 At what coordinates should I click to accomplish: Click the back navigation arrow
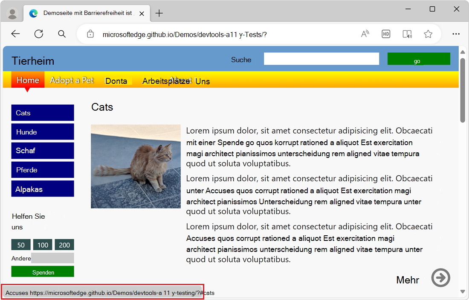15,34
